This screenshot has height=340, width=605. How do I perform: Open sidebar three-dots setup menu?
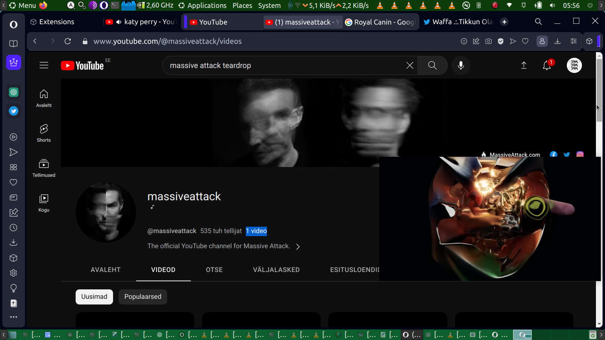tap(14, 317)
